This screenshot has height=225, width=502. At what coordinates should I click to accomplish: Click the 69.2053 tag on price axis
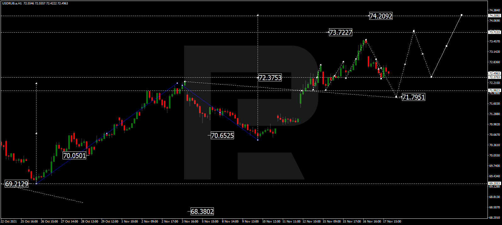tap(494, 183)
